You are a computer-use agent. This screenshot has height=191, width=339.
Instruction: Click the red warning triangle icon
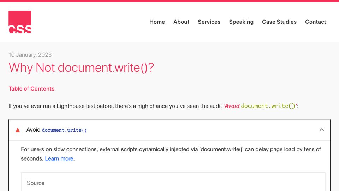coord(18,130)
